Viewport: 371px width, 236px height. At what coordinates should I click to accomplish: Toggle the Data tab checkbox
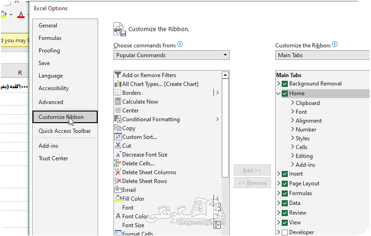point(285,203)
